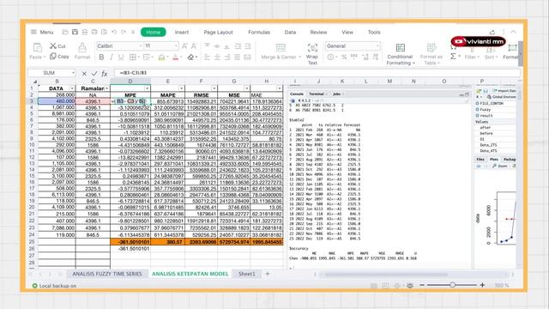Select the MAPE header cell
549x309 pixels.
pos(168,95)
